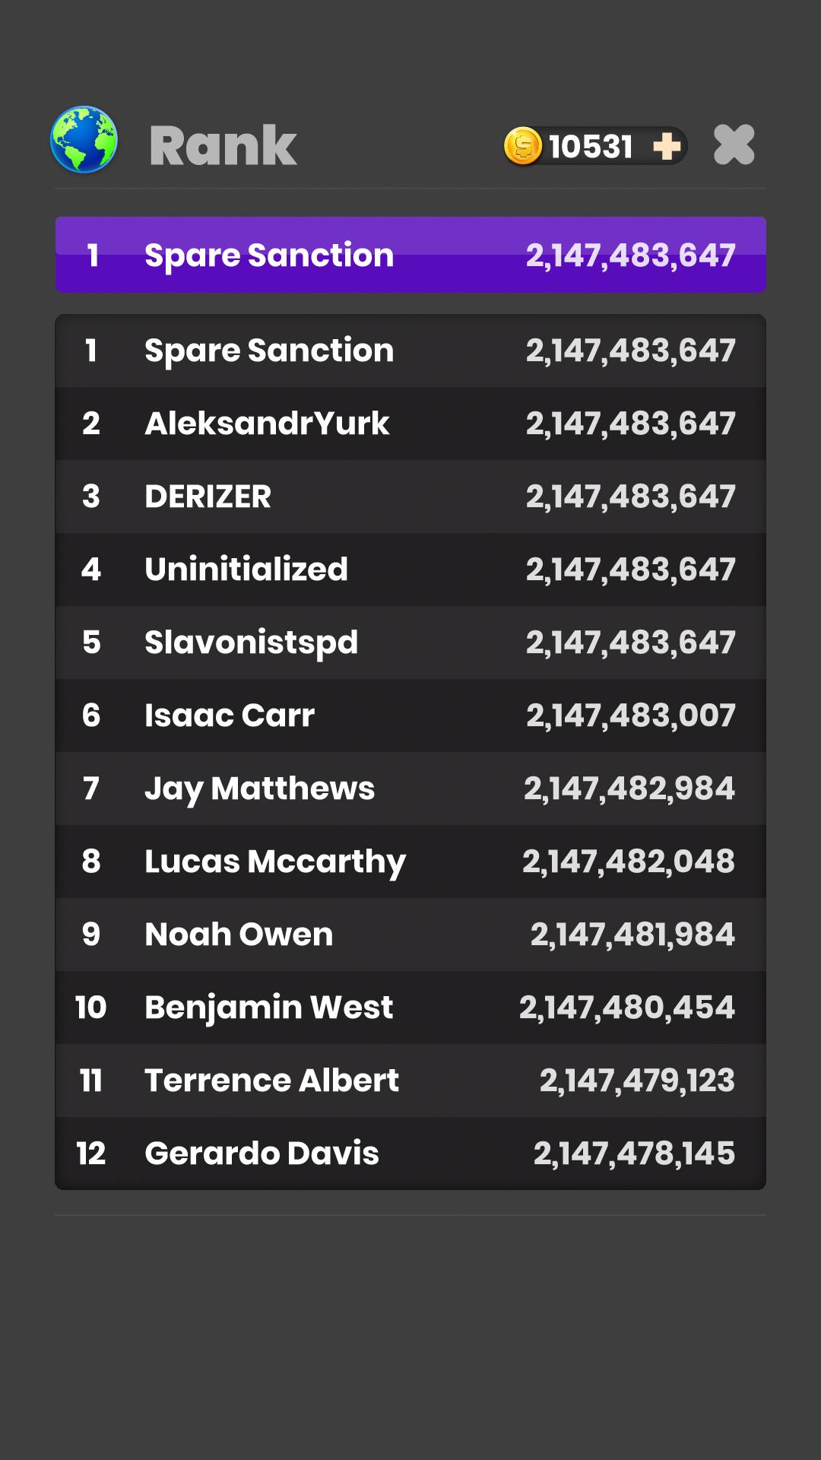821x1460 pixels.
Task: Tap Isaac Carr's score 2,147,483,007
Action: click(x=630, y=716)
